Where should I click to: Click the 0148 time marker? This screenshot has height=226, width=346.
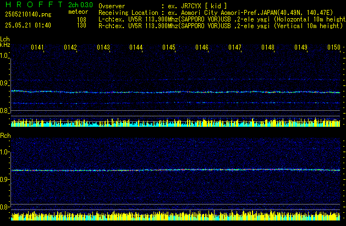coord(268,47)
